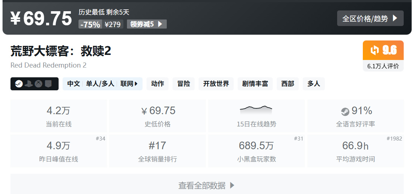The height and width of the screenshot is (194, 416).
Task: Click the #17 全球销量排行 stat card
Action: pyautogui.click(x=157, y=151)
